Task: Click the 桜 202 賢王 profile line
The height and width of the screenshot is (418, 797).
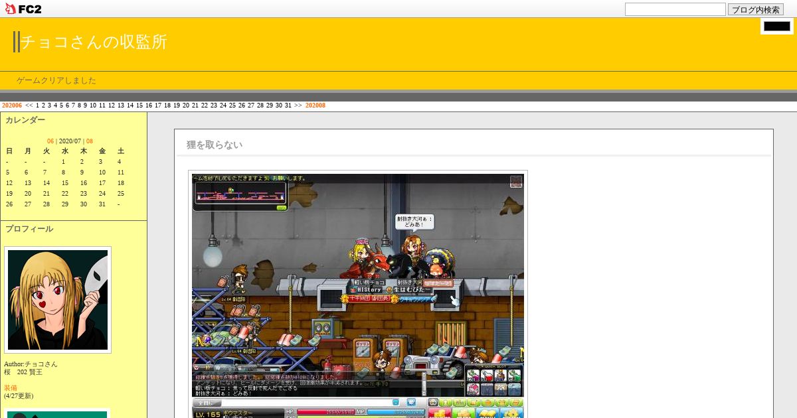Action: tap(23, 372)
